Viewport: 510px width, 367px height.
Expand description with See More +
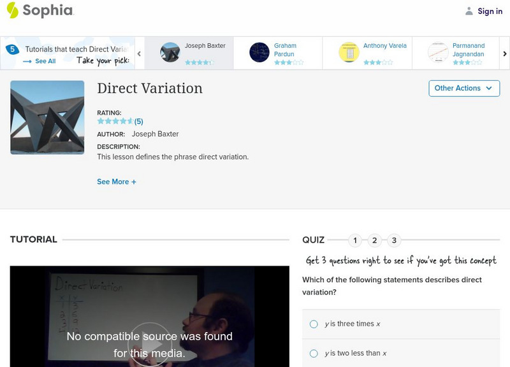tap(116, 182)
